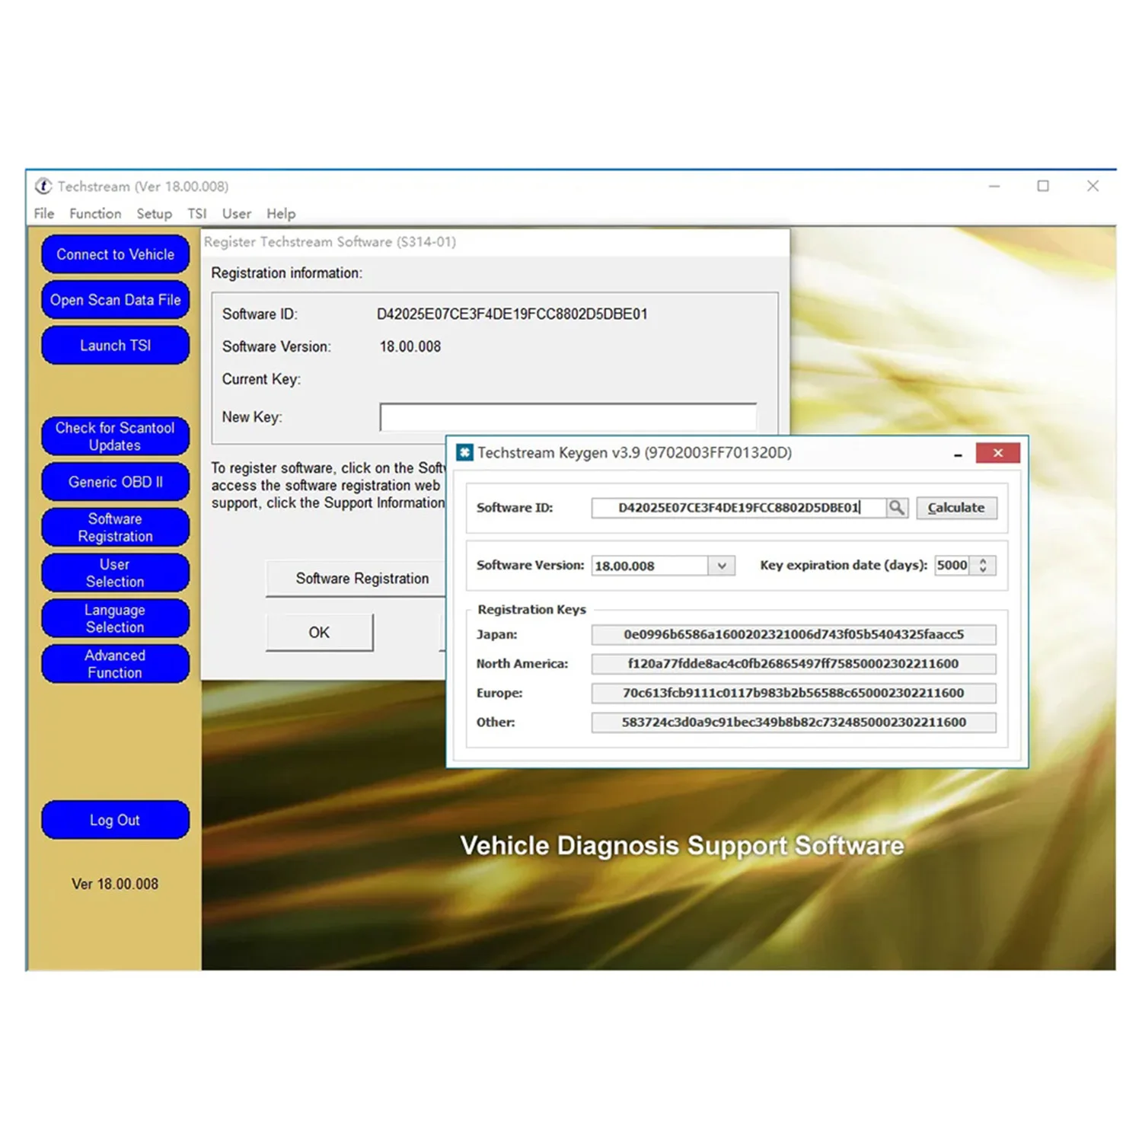Screen dimensions: 1142x1142
Task: Click the Registration Keys group heading
Action: pos(532,609)
